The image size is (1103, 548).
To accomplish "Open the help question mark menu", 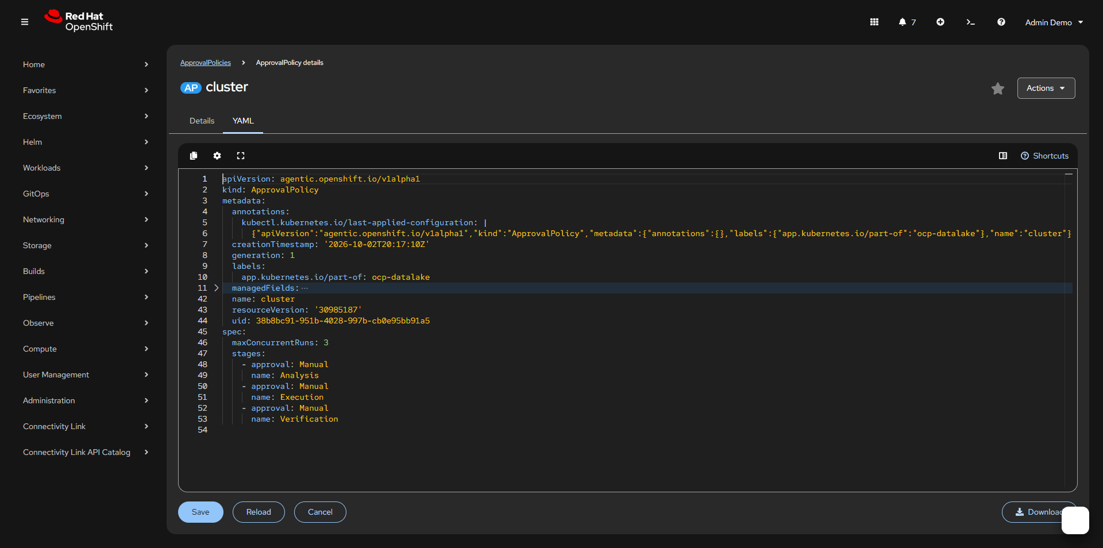I will click(1001, 22).
